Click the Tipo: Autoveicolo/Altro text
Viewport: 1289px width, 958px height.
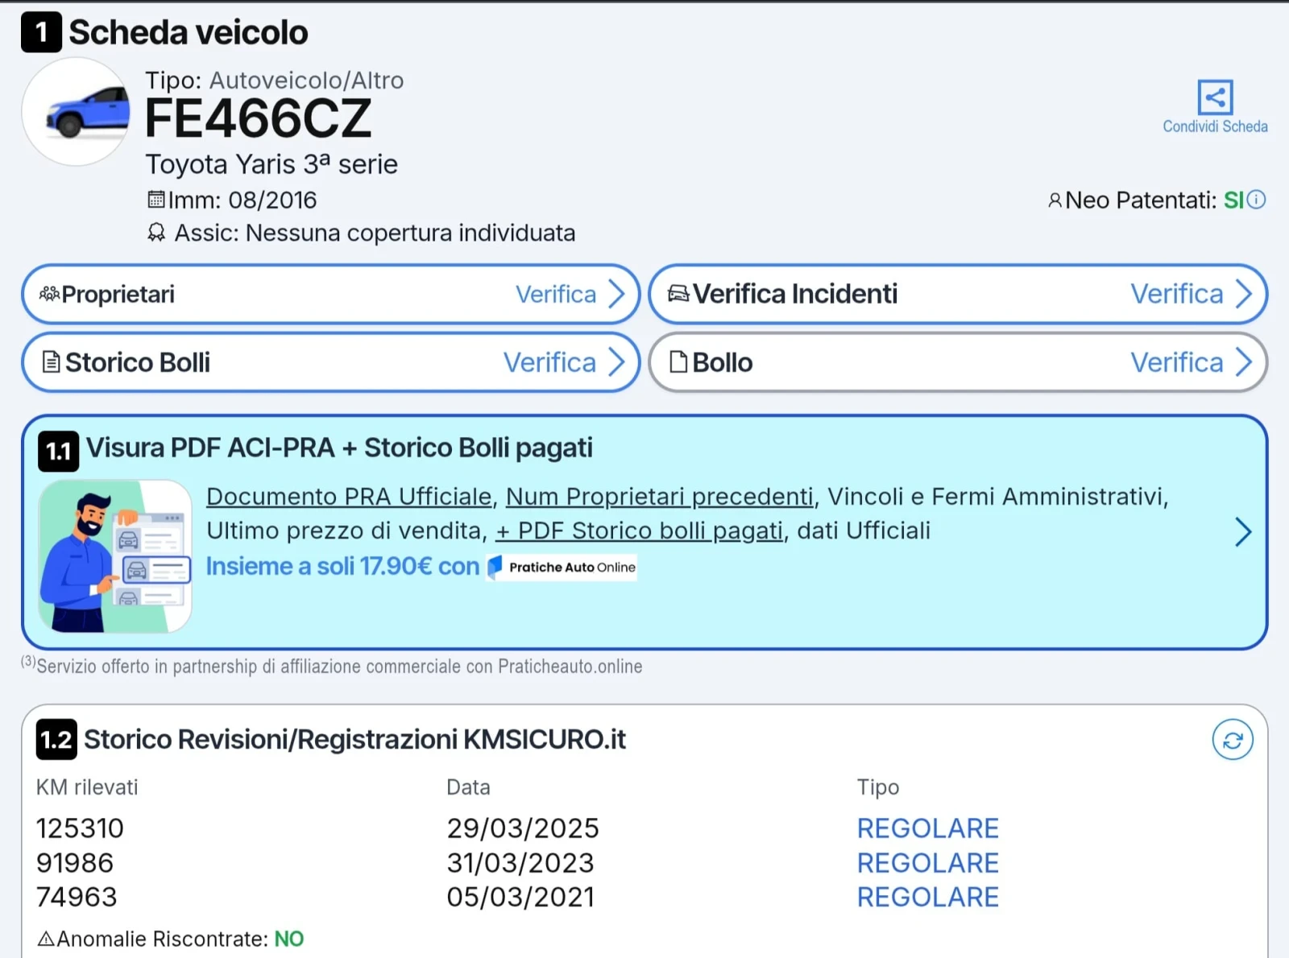275,81
